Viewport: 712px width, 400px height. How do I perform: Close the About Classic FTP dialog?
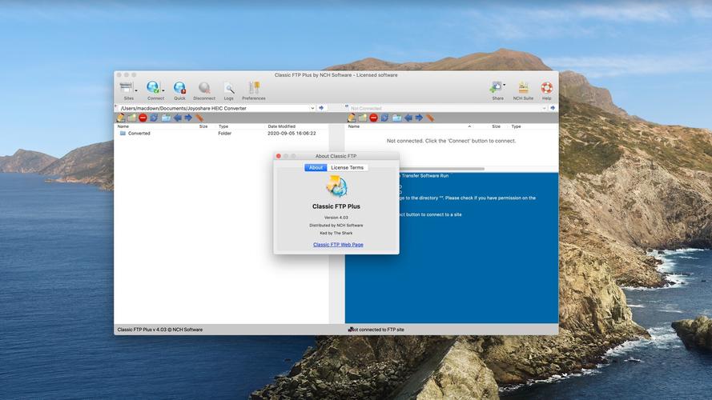click(x=279, y=156)
